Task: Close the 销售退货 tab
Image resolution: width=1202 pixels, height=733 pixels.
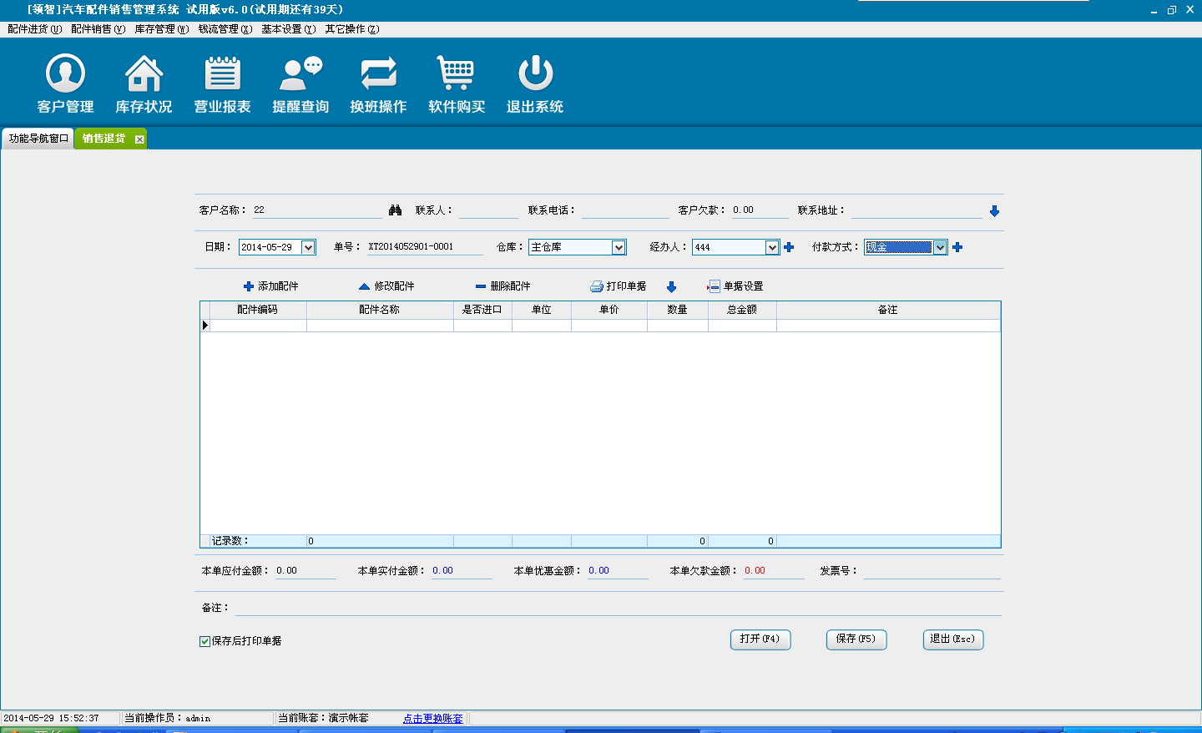Action: (x=139, y=139)
